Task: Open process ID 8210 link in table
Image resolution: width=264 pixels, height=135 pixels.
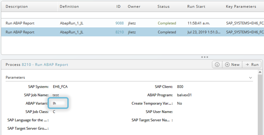Action: (120, 32)
